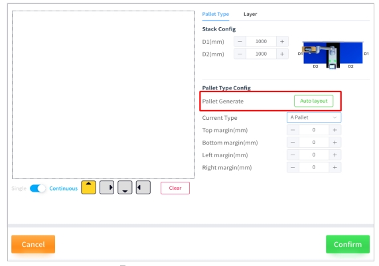The image size is (379, 266).
Task: Select the down-arrow direction button
Action: [125, 188]
